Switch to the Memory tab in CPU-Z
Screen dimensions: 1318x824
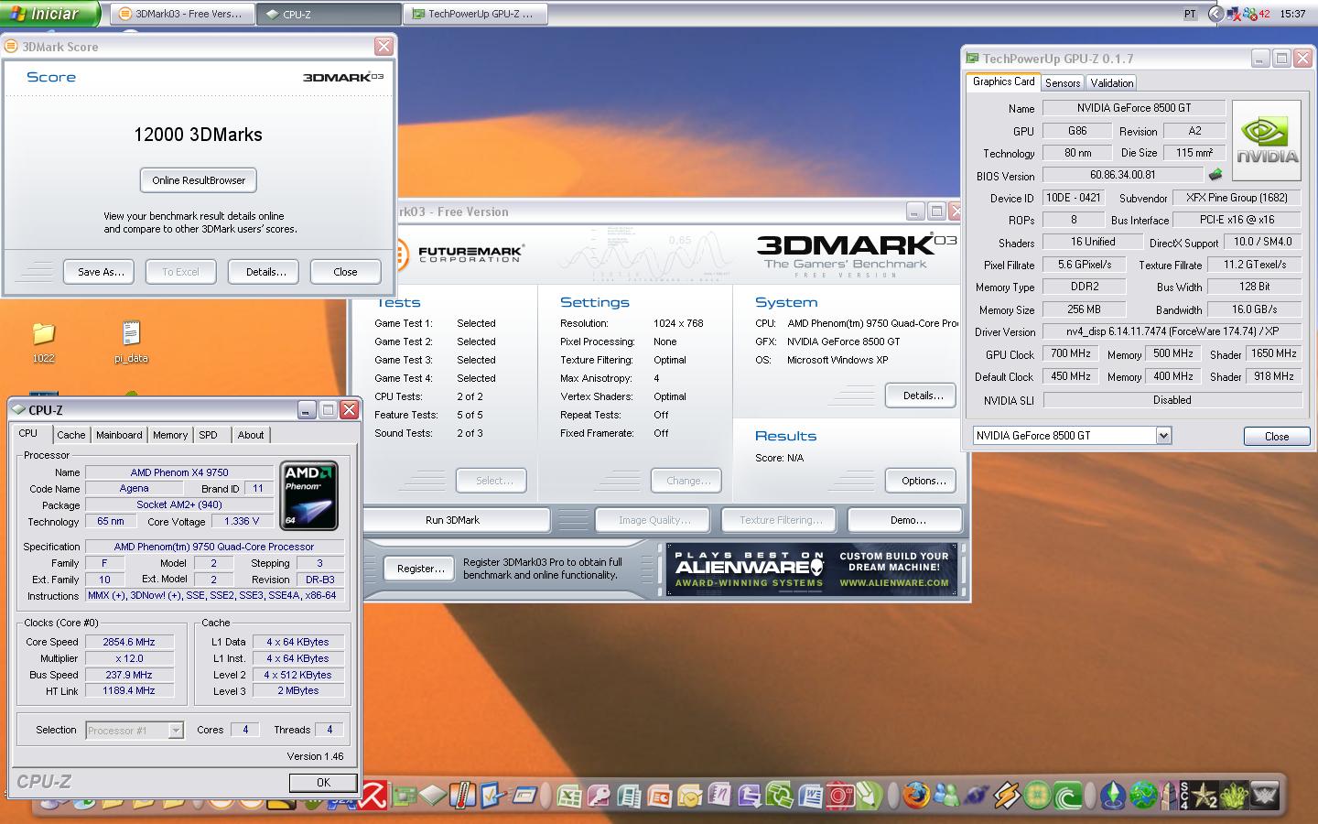pyautogui.click(x=170, y=435)
